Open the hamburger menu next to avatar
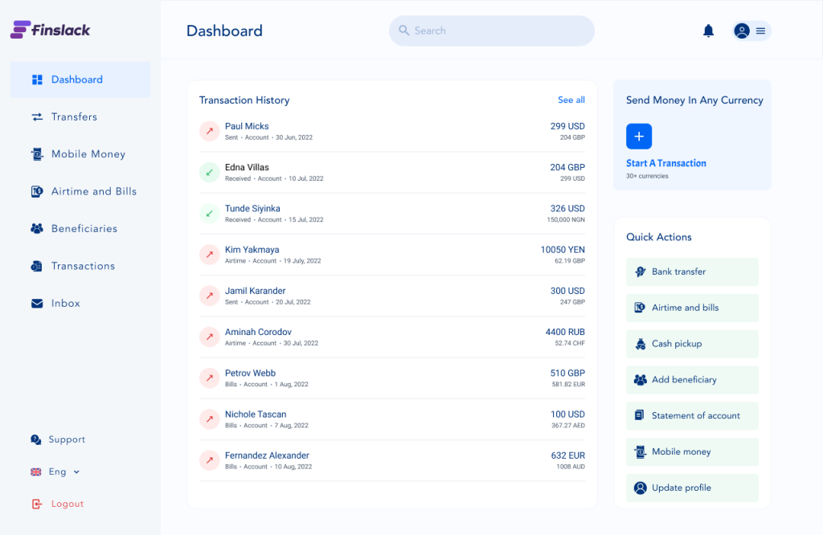Screen dimensions: 823x535 point(760,31)
